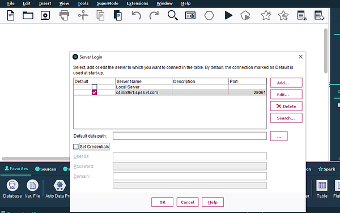Open the Insert menu
The width and height of the screenshot is (340, 213).
pyautogui.click(x=45, y=3)
